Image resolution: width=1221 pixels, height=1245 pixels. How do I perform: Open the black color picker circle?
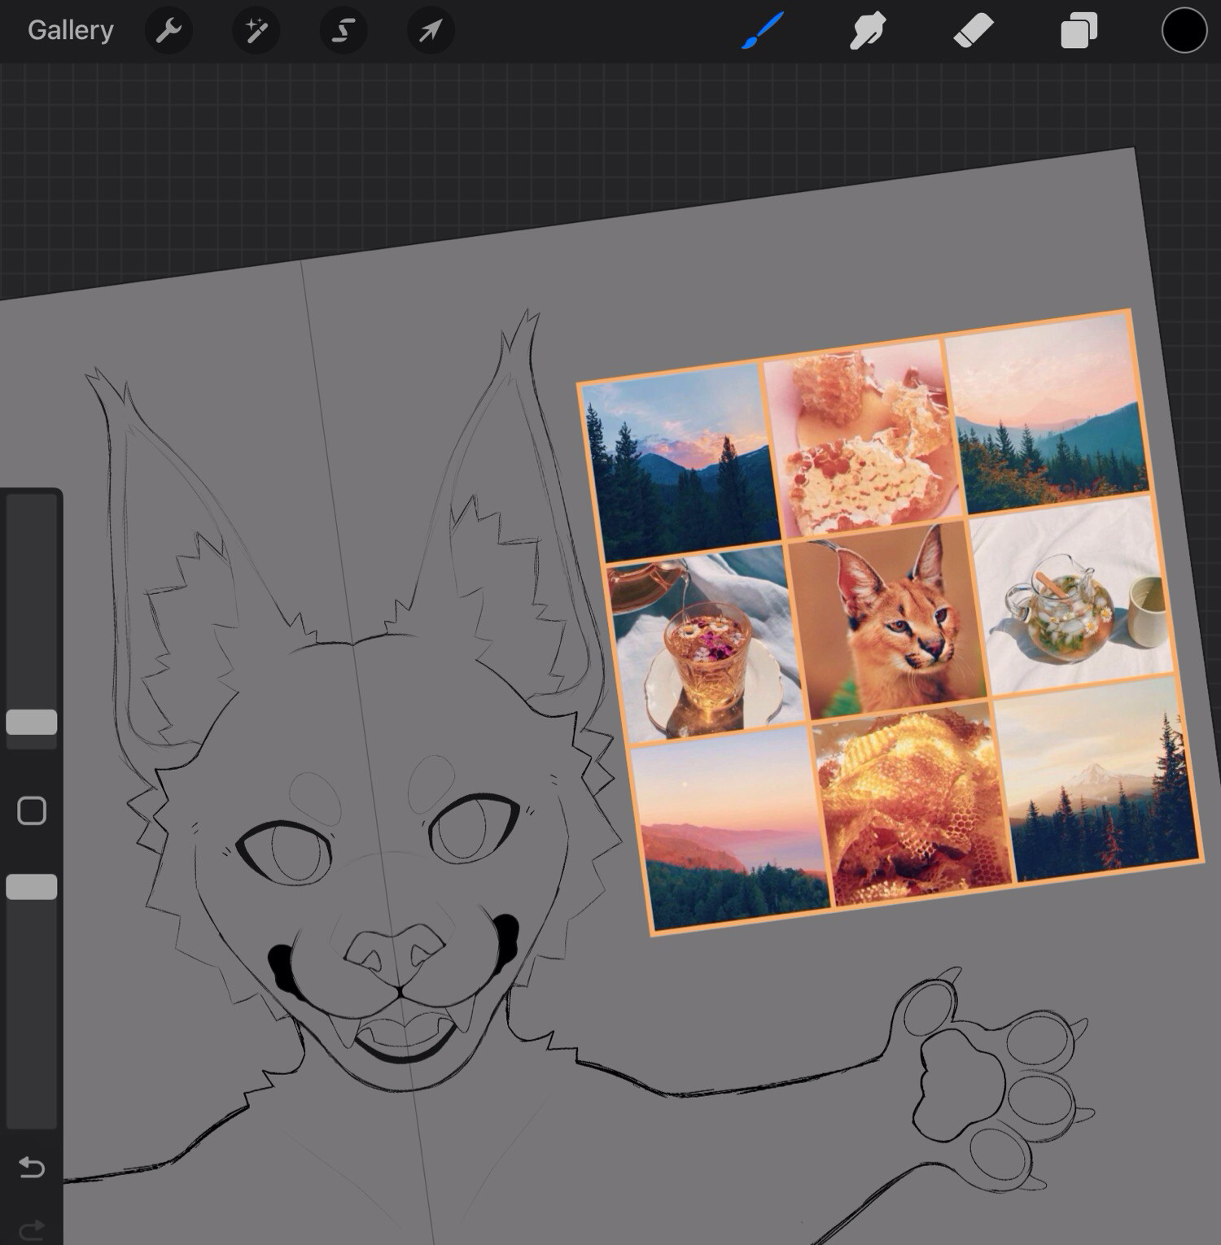pyautogui.click(x=1184, y=31)
